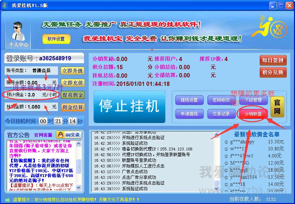The height and width of the screenshot is (204, 295).
Task: Click announcement scrollbar up arrow
Action: (78, 144)
